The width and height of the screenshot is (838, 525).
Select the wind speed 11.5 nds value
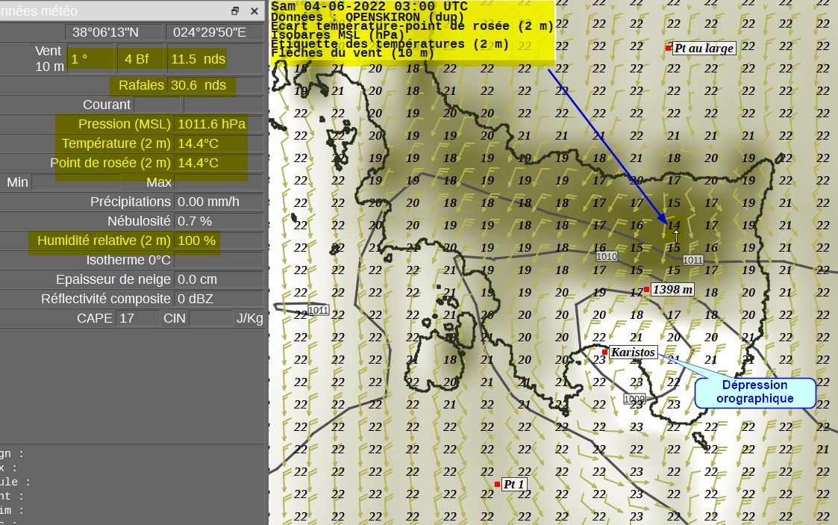198,59
